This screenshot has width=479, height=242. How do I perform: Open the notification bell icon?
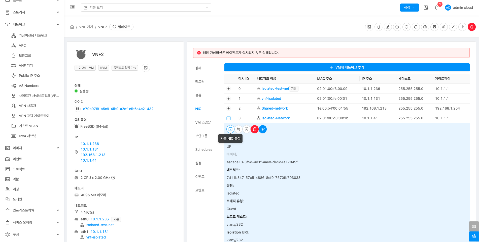tap(437, 8)
